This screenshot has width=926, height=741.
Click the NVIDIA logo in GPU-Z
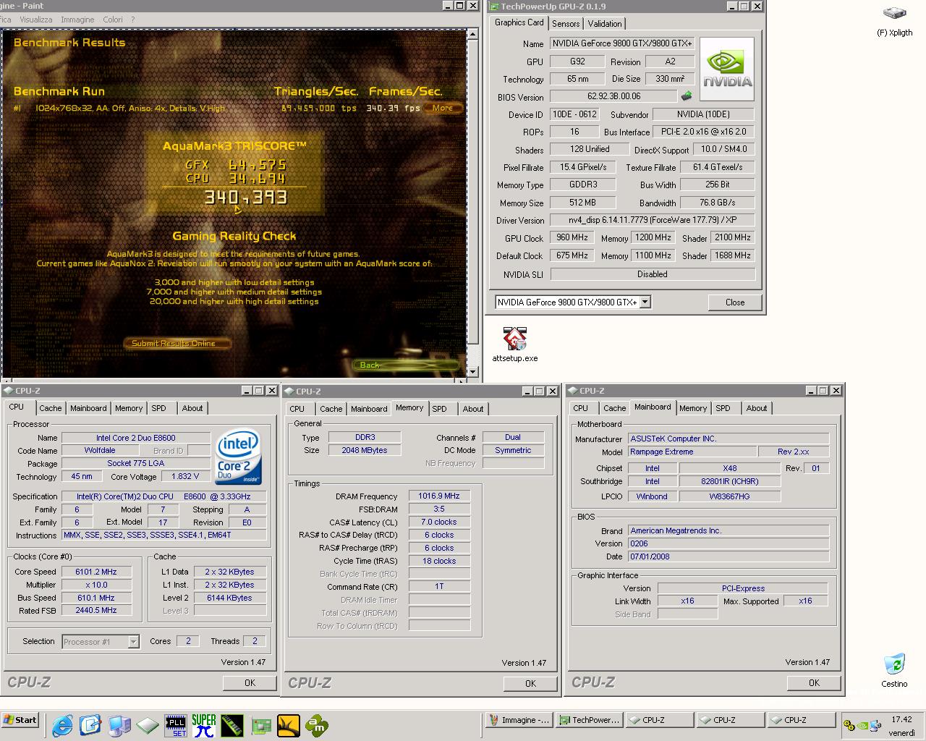727,69
